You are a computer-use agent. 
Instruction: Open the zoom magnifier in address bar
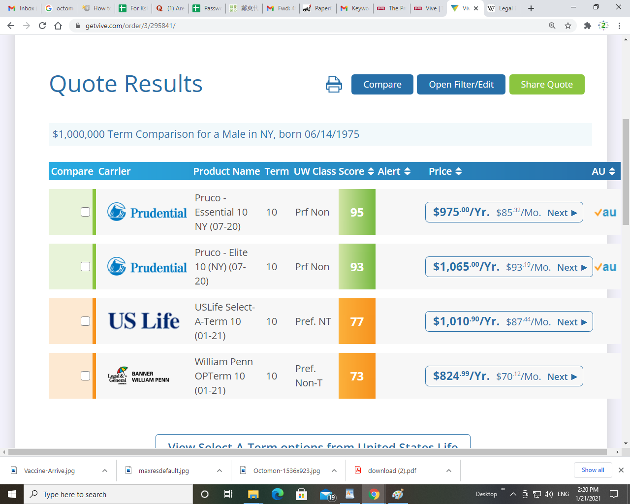click(x=552, y=26)
